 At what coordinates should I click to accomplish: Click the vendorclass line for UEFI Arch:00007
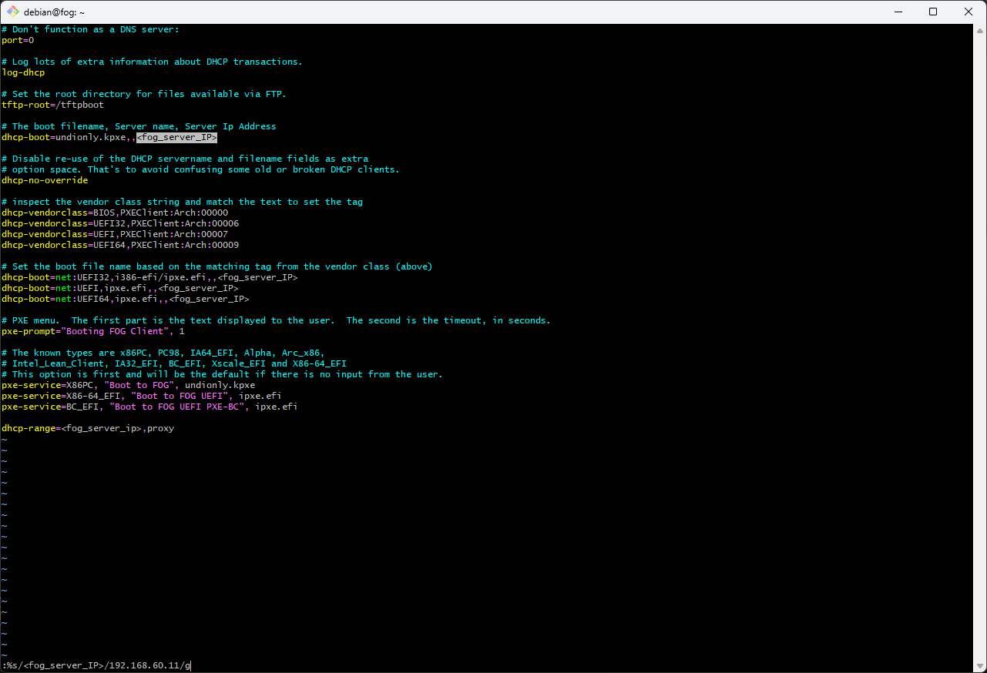click(x=115, y=234)
